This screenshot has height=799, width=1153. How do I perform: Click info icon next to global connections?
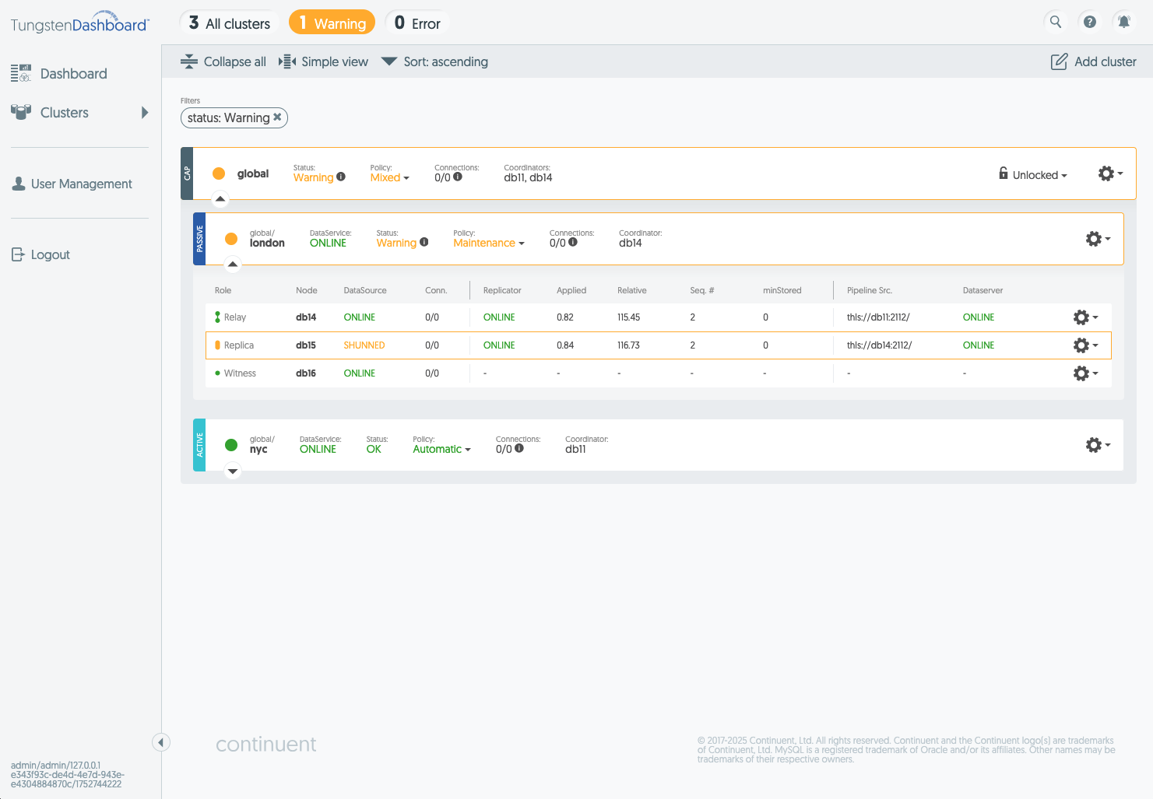pyautogui.click(x=458, y=177)
